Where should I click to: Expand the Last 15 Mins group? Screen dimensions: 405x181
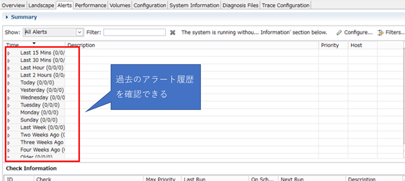click(x=9, y=53)
